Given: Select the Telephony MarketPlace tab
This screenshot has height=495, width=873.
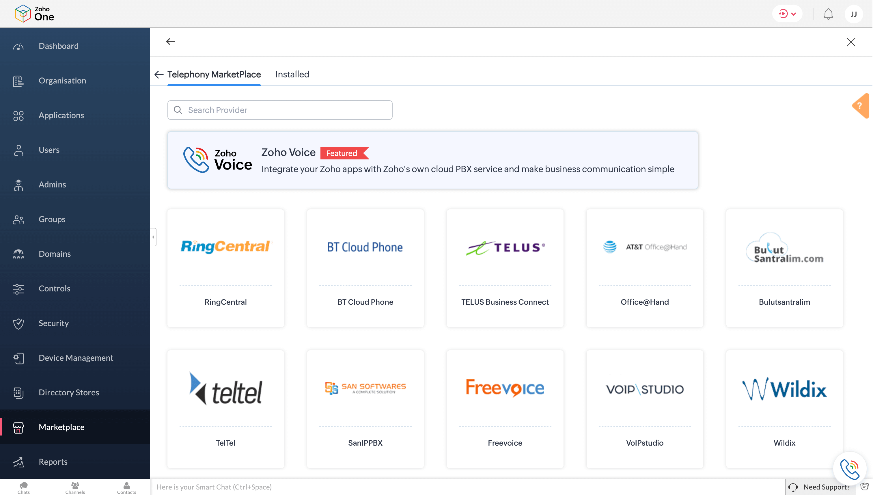Looking at the screenshot, I should click(214, 74).
